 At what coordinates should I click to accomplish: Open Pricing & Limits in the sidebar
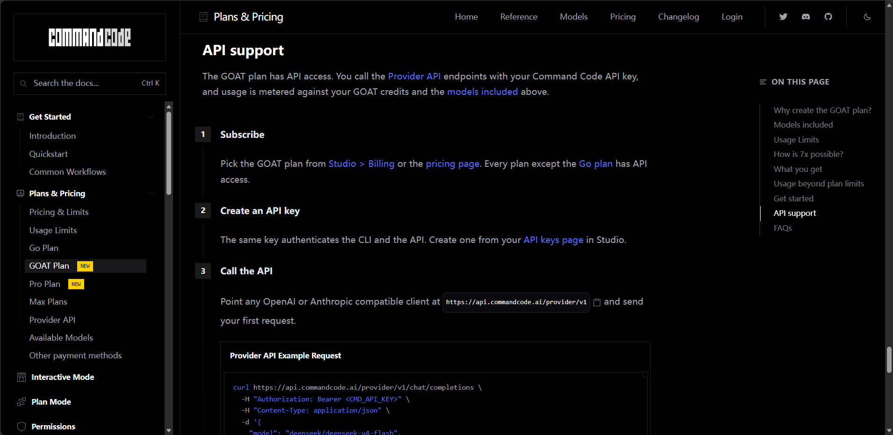coord(59,212)
